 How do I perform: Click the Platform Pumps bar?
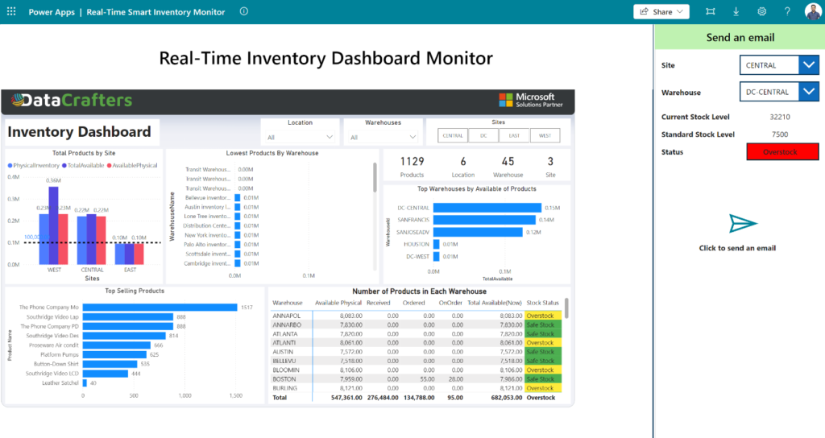click(114, 354)
